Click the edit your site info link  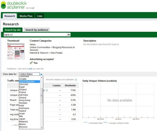click(x=30, y=69)
